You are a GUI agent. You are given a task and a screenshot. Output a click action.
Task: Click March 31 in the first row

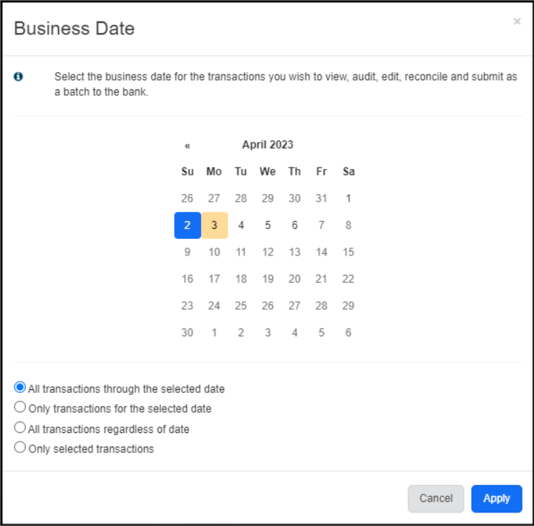pos(321,198)
